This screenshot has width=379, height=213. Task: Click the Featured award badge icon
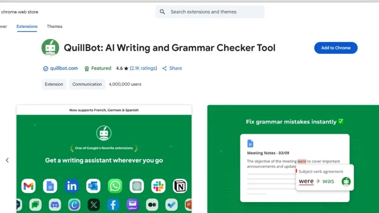[87, 68]
